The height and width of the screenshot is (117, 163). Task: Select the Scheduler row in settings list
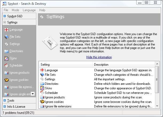(52, 93)
